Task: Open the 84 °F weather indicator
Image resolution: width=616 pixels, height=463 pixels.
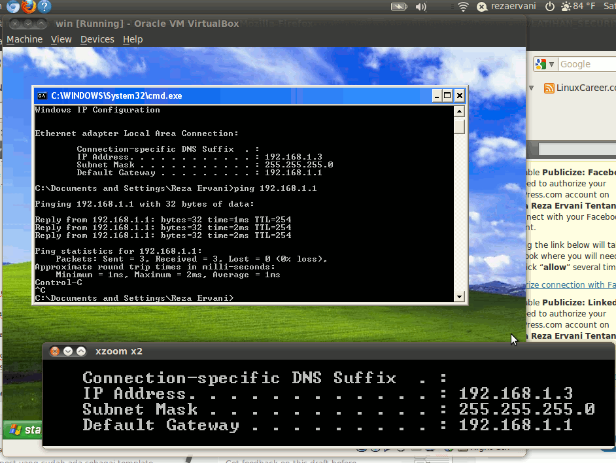Action: pyautogui.click(x=578, y=7)
